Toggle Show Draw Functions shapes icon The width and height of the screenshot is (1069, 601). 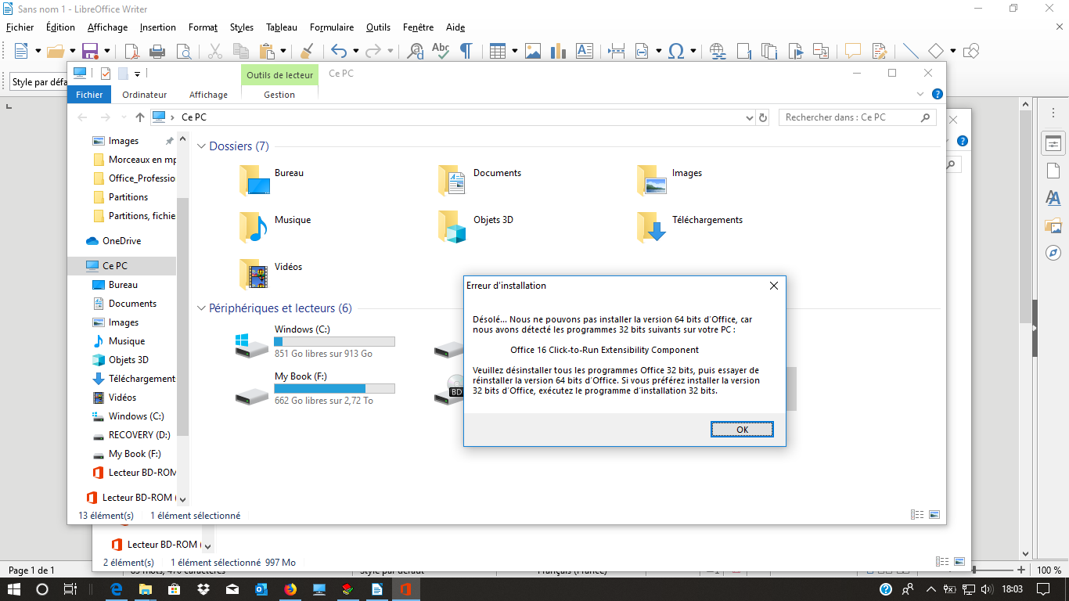971,51
